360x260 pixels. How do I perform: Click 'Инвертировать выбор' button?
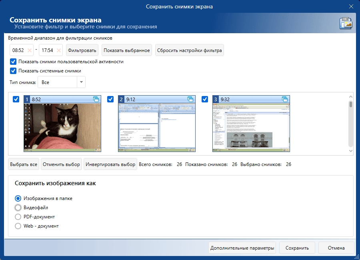pos(110,164)
